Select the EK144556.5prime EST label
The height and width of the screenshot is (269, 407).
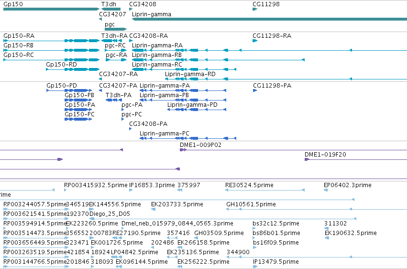(x=115, y=204)
